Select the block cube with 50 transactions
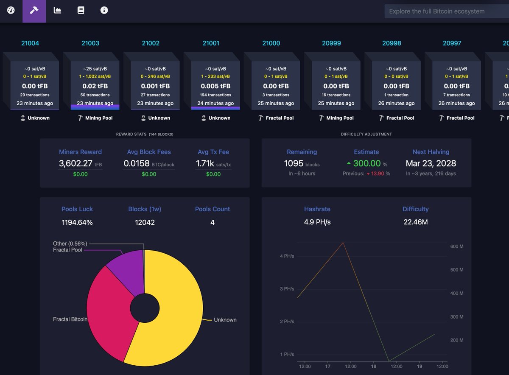The width and height of the screenshot is (509, 375). coord(95,86)
